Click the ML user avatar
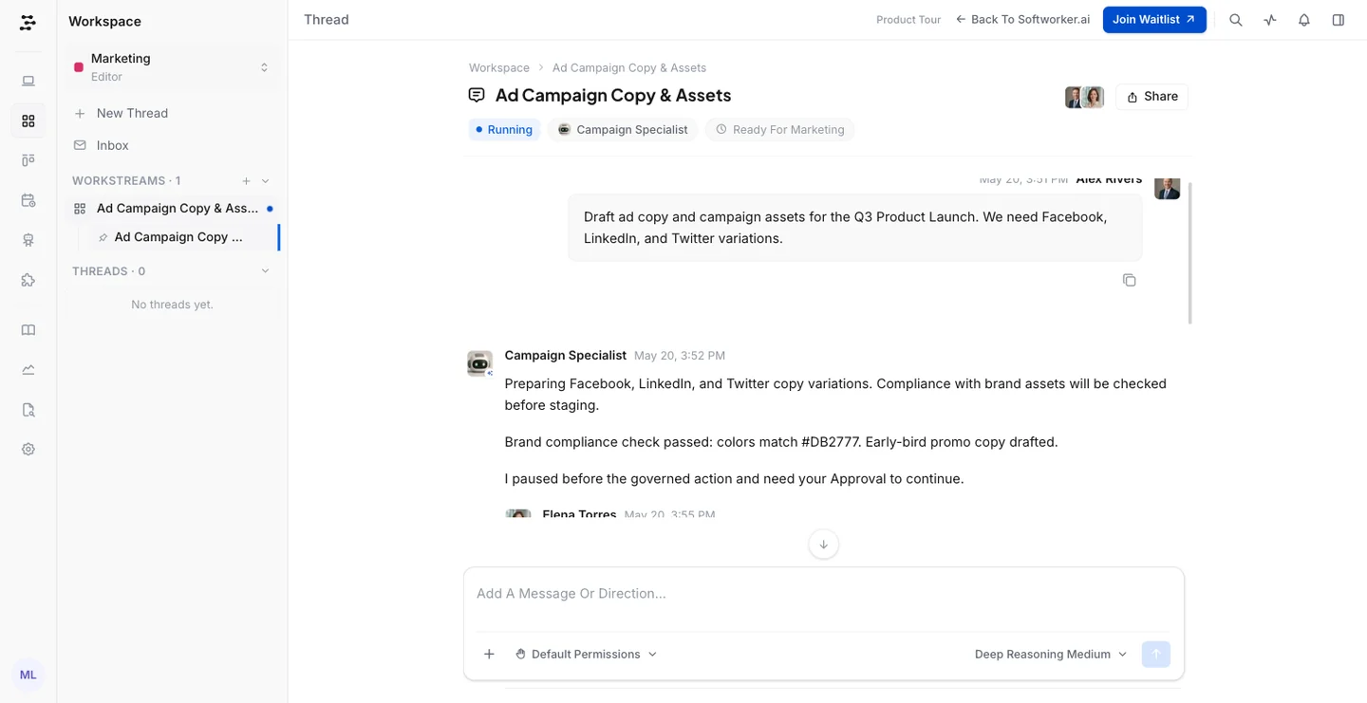 (x=28, y=675)
